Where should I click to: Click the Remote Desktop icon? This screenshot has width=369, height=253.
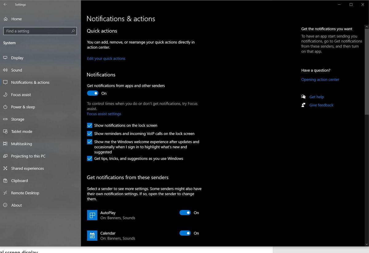(x=5, y=193)
